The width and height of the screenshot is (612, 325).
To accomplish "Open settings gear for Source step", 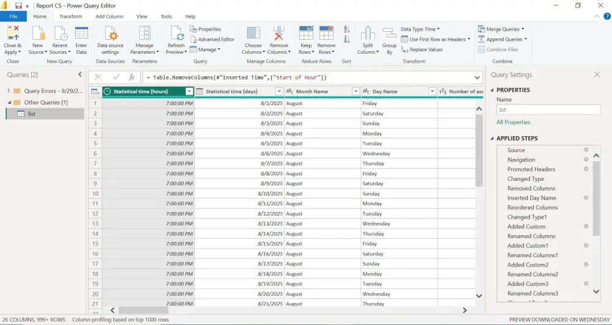I will [x=586, y=150].
